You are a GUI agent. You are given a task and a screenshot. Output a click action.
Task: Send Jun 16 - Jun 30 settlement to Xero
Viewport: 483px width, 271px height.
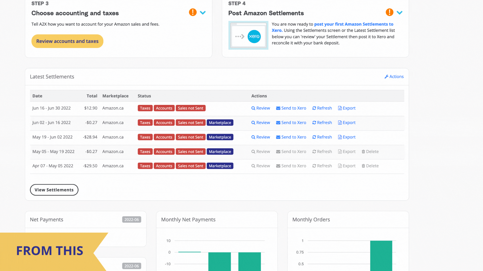click(x=291, y=108)
